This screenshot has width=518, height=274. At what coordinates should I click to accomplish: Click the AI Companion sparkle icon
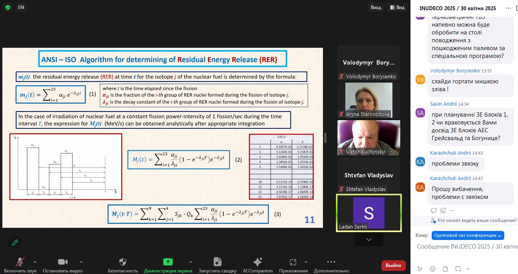click(257, 262)
